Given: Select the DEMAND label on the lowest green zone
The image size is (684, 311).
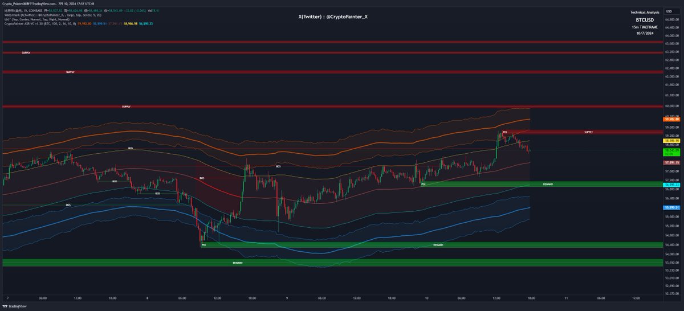Looking at the screenshot, I should (x=238, y=263).
